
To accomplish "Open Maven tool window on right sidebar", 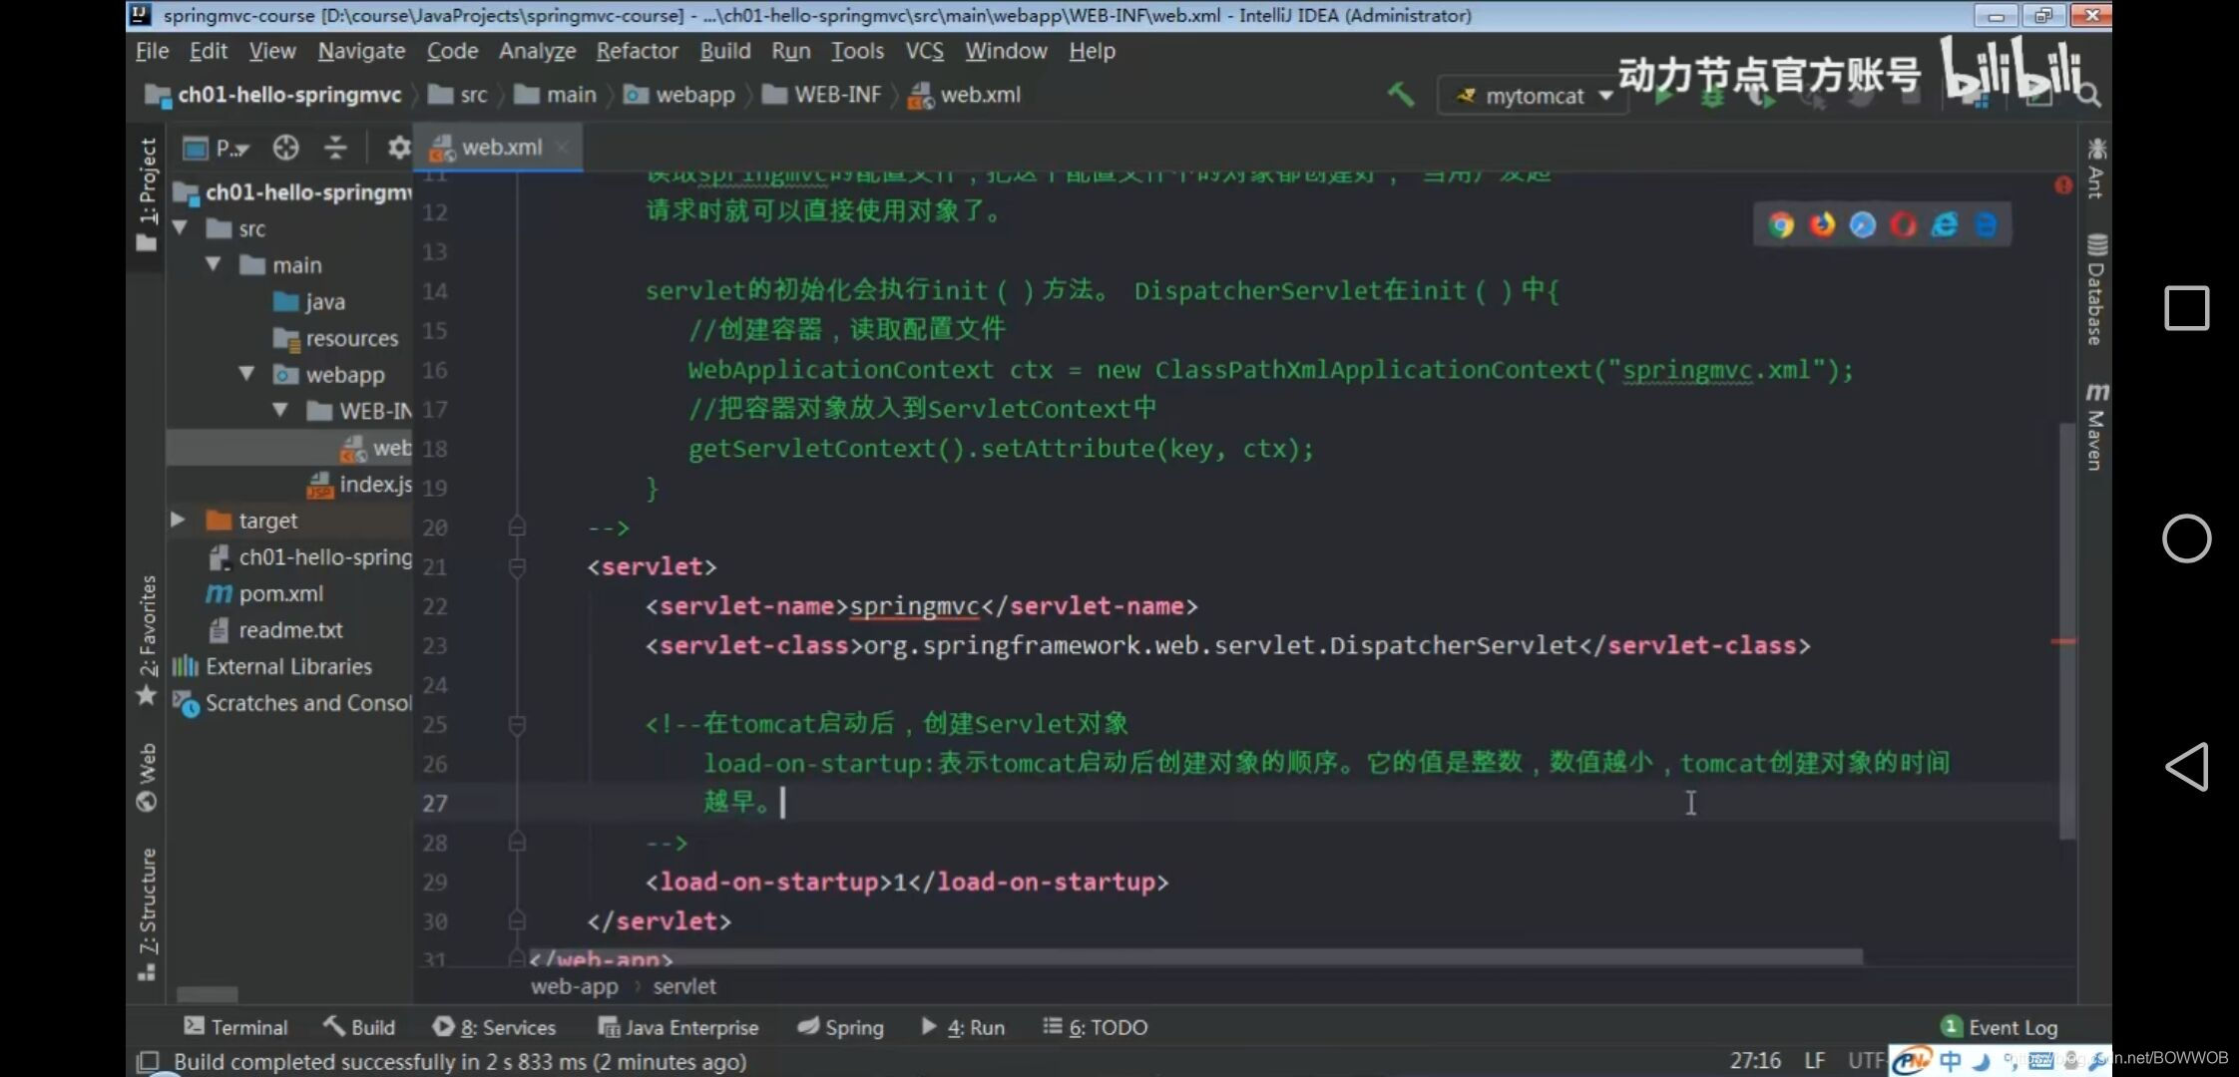I will point(2095,427).
